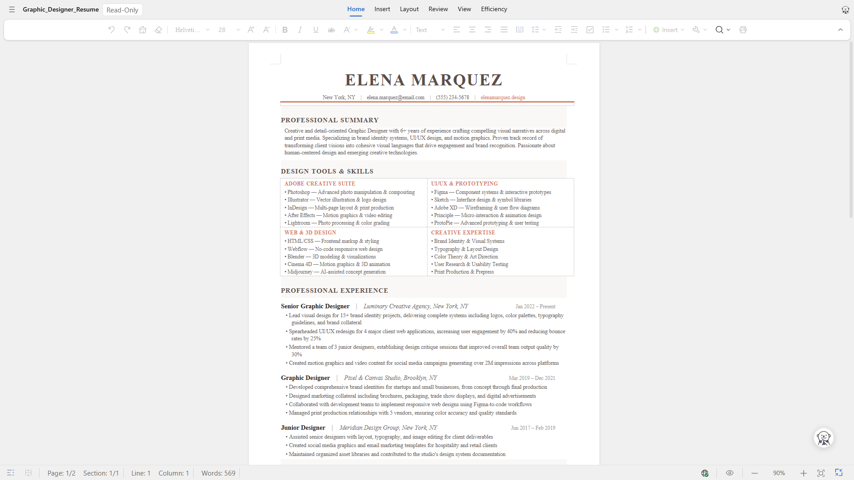Open the Review tab
Image resolution: width=854 pixels, height=480 pixels.
438,9
